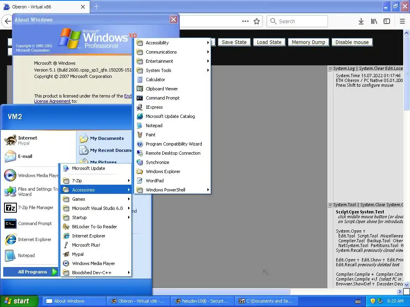This screenshot has height=307, width=410.
Task: Open browser library icon
Action: click(374, 21)
